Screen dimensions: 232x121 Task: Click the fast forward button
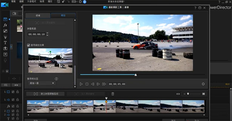point(104,84)
